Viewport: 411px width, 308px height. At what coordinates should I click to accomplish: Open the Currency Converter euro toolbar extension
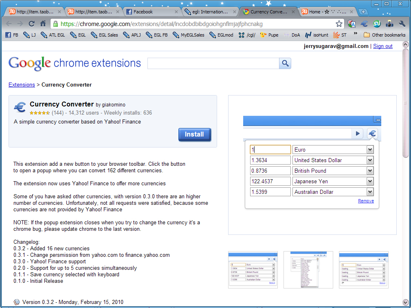pyautogui.click(x=364, y=24)
